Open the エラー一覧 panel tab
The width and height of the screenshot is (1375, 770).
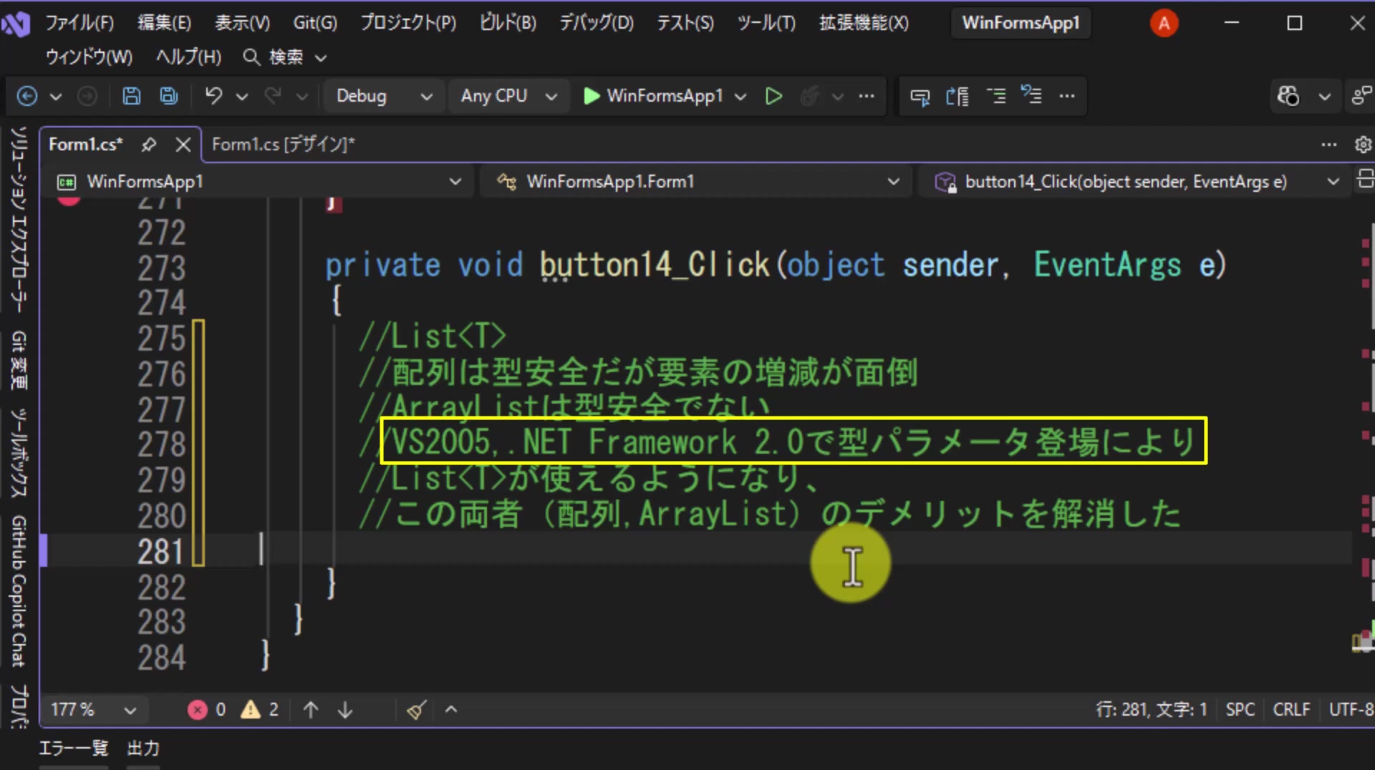pos(73,749)
